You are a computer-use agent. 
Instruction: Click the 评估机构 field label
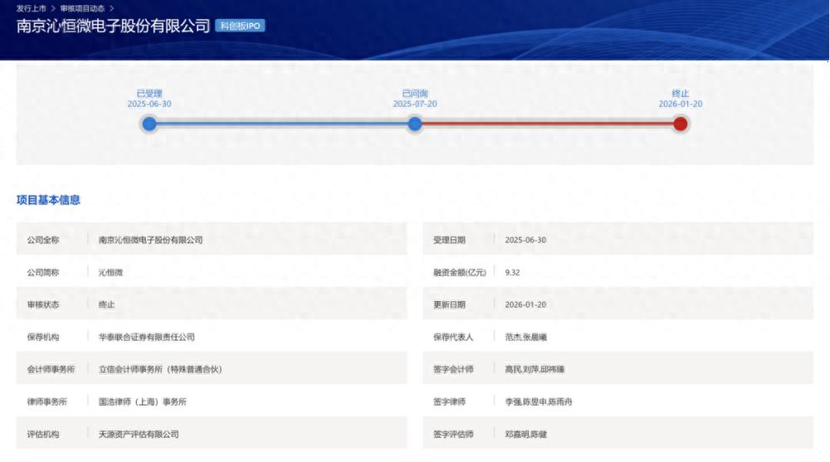point(43,434)
